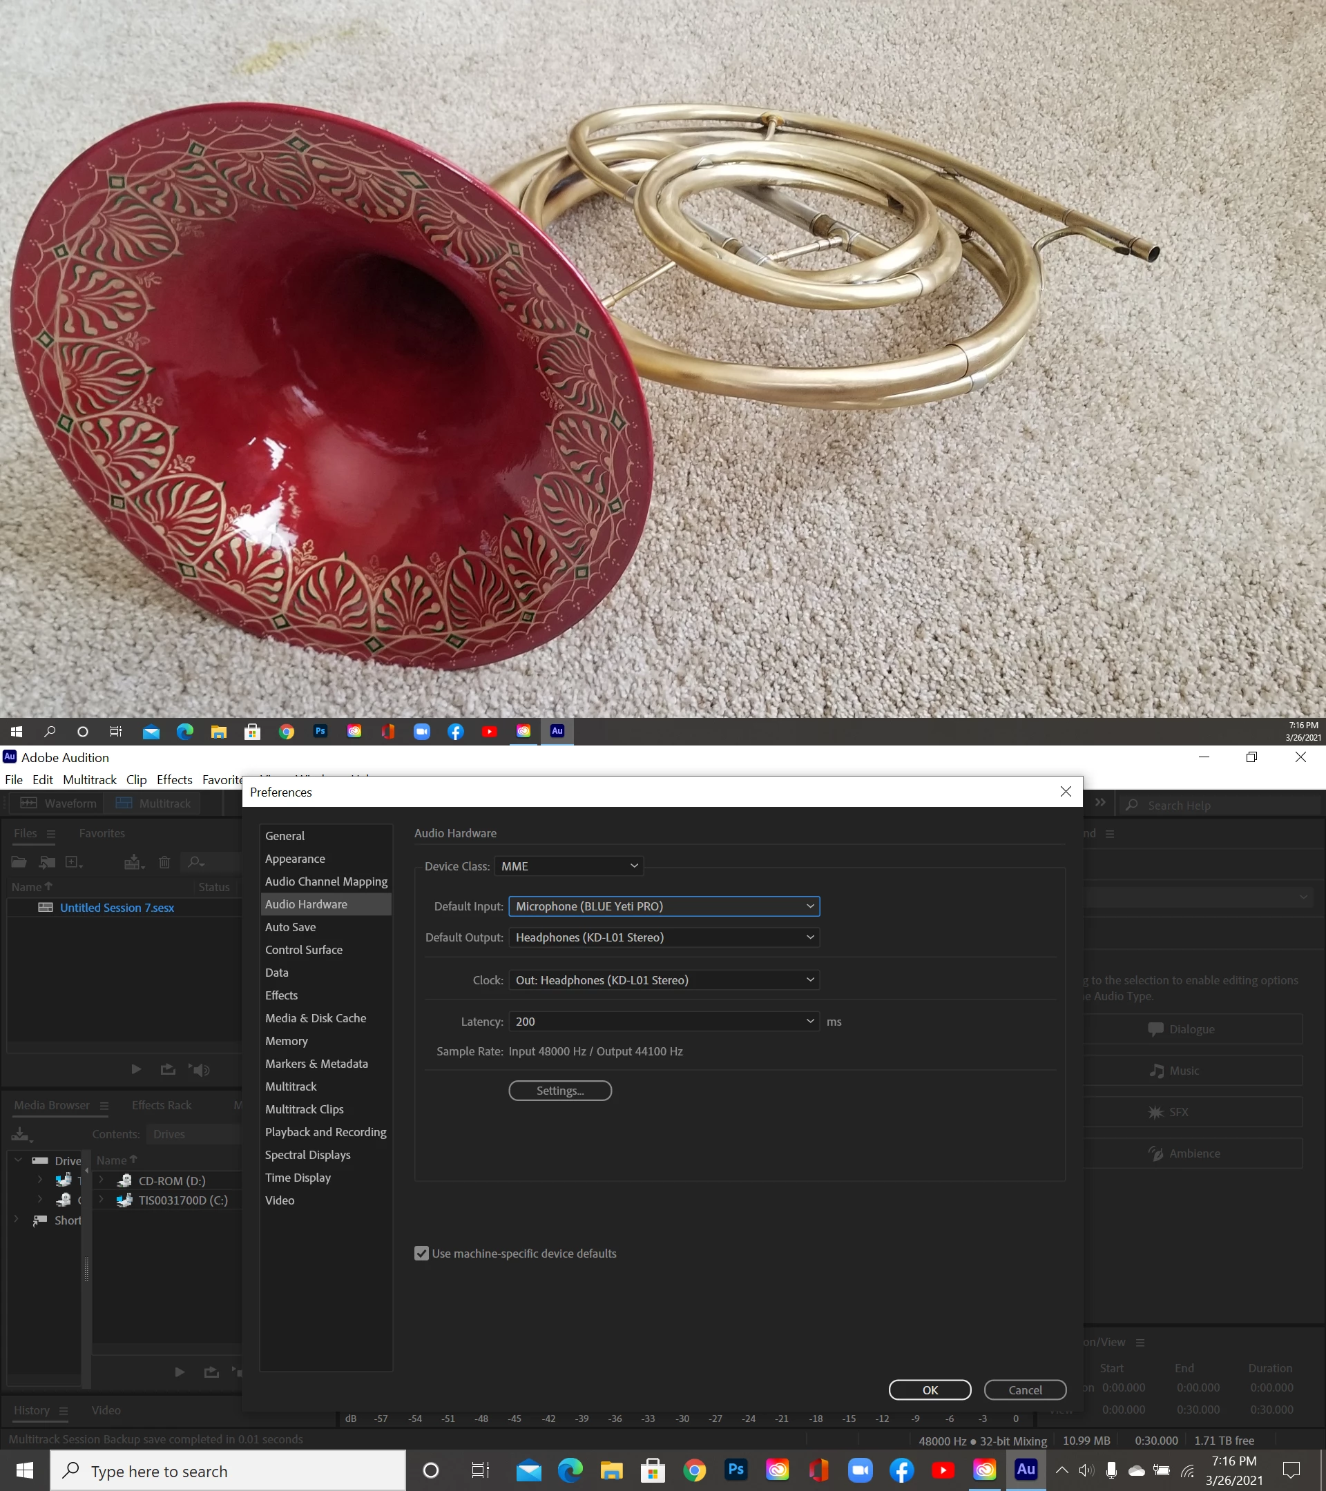1326x1491 pixels.
Task: Click the Default Input Microphone field
Action: click(664, 906)
